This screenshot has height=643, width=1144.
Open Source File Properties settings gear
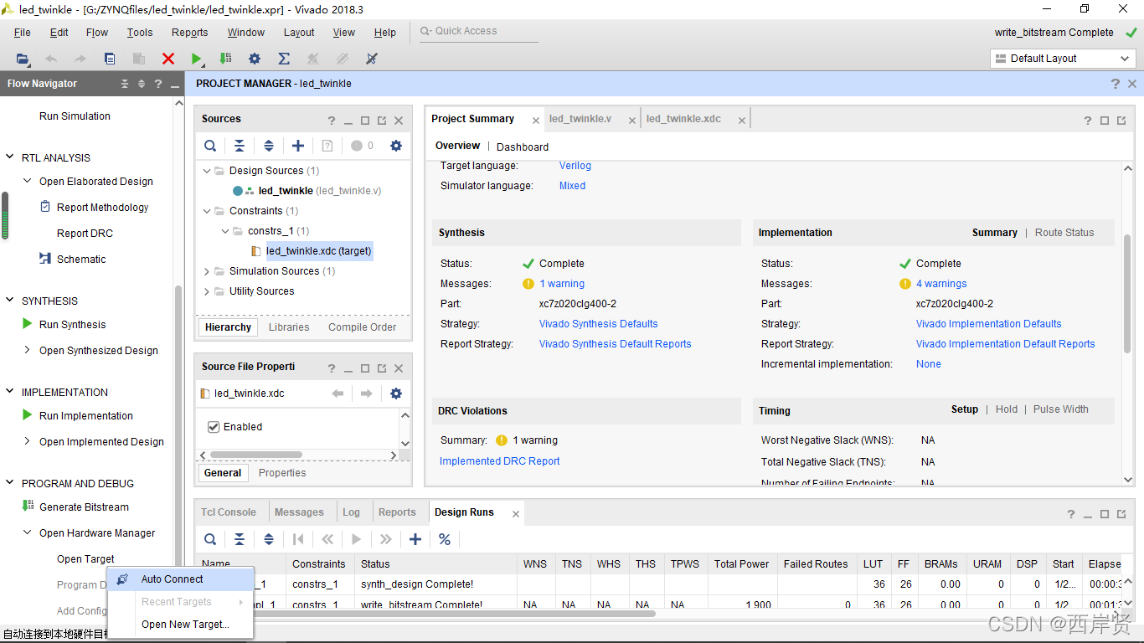[396, 394]
